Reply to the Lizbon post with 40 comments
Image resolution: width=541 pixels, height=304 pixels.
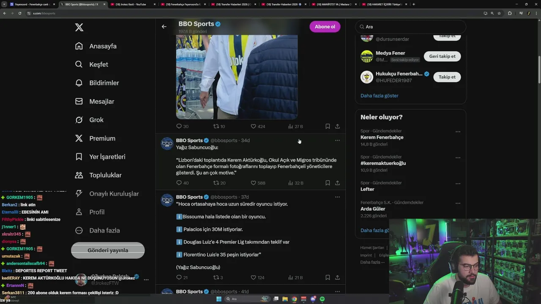pos(182,183)
